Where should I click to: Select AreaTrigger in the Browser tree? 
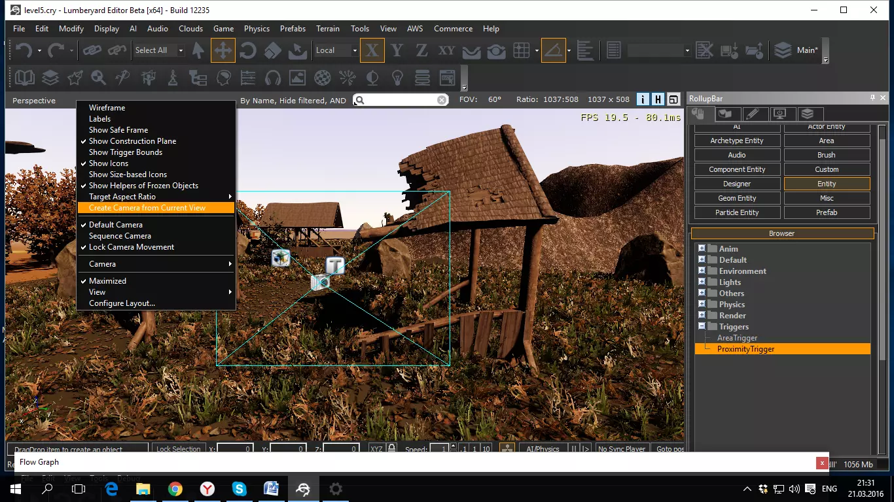(x=737, y=338)
